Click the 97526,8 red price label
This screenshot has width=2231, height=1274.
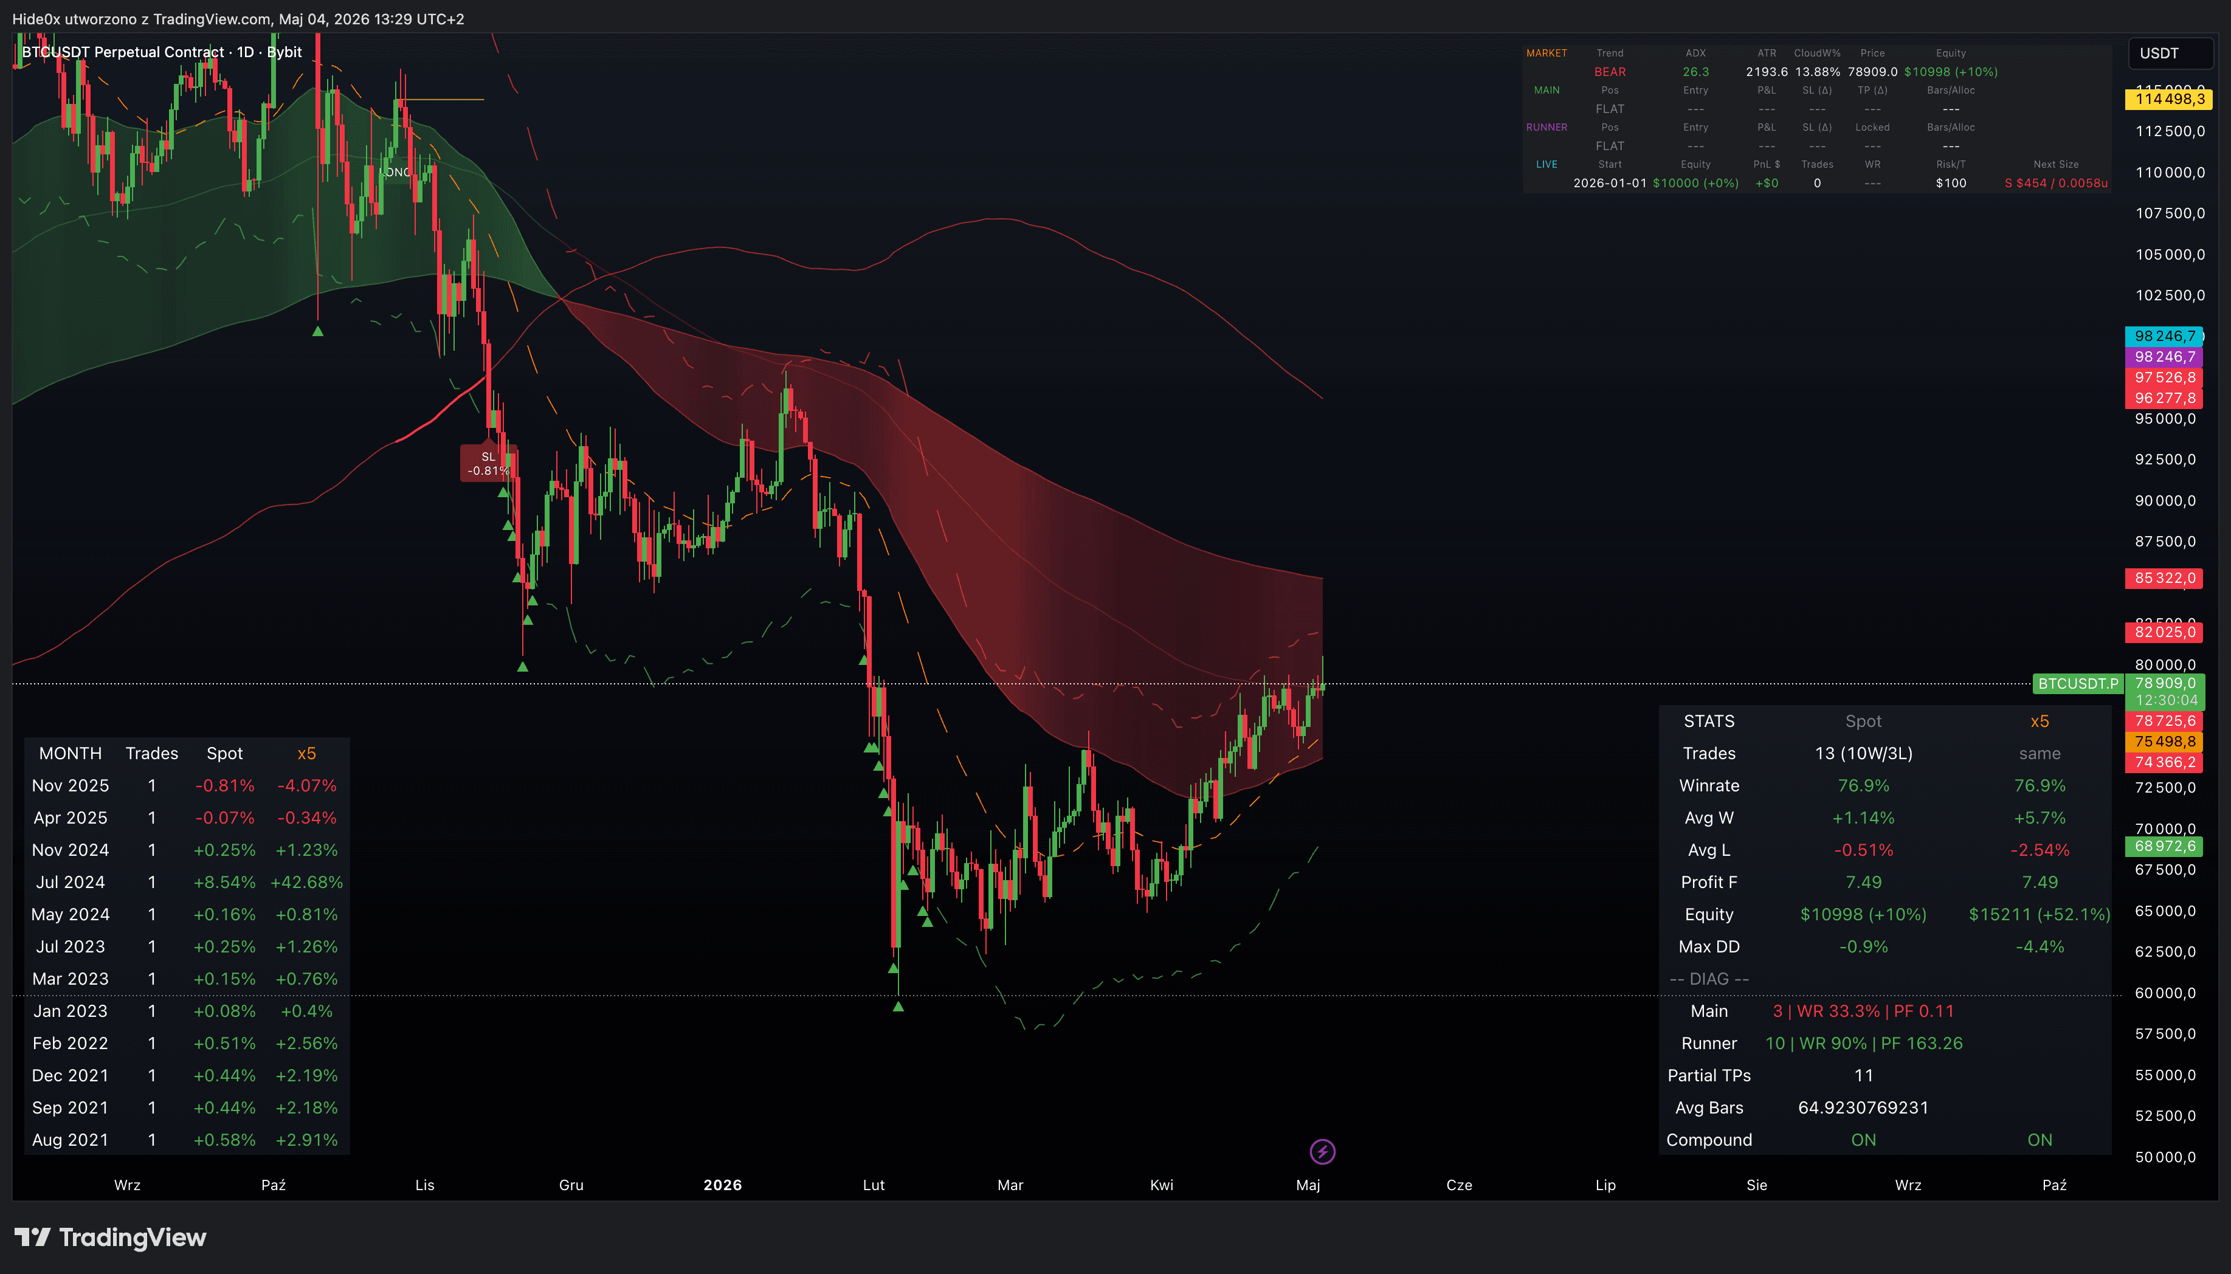click(2164, 377)
